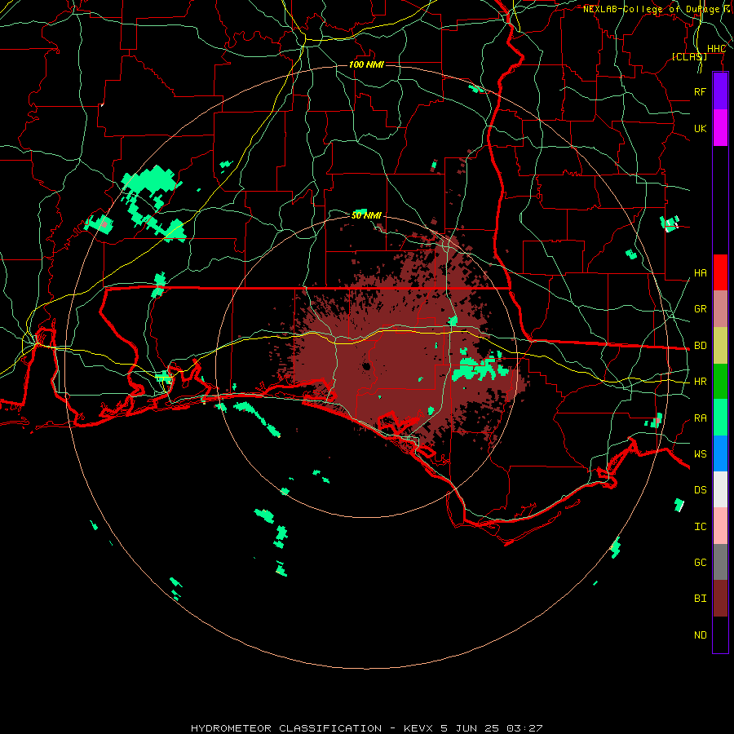Click the 'IC' legend label
Viewport: 734px width, 734px height.
pos(700,527)
